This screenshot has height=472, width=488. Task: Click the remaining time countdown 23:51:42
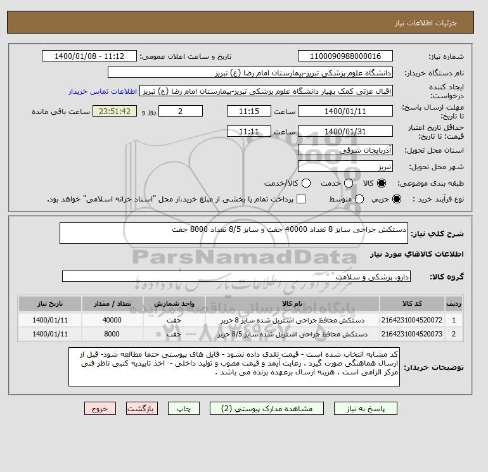coord(115,111)
